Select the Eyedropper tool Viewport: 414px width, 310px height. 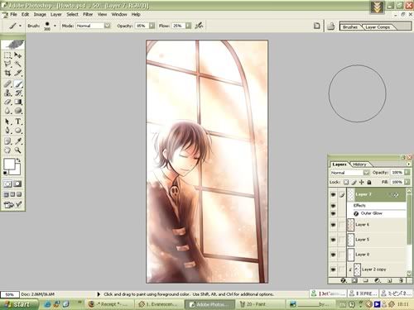click(18, 141)
